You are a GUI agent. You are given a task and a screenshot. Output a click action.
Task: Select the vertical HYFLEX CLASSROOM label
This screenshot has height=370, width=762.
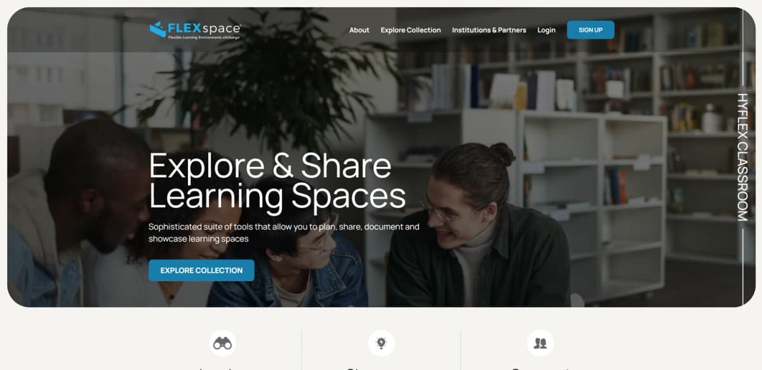click(x=742, y=157)
